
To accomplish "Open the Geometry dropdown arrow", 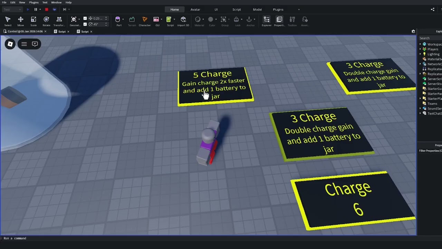I will 79,19.
